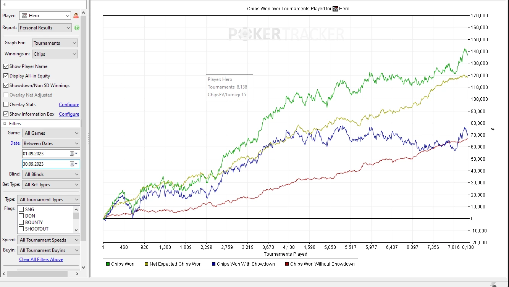Screen dimensions: 509x287
Task: Collapse the Filters section
Action: pos(5,124)
